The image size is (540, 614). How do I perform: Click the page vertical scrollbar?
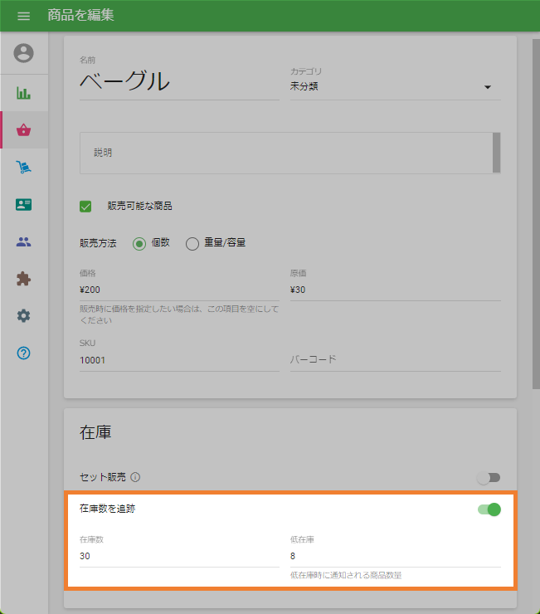point(536,214)
